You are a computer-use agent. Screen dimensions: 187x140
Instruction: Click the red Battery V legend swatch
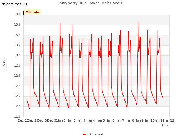(84, 135)
